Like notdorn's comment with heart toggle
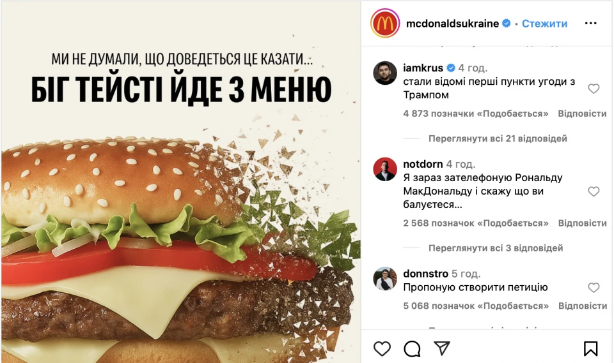Screen dimensions: 614x363 pyautogui.click(x=594, y=191)
